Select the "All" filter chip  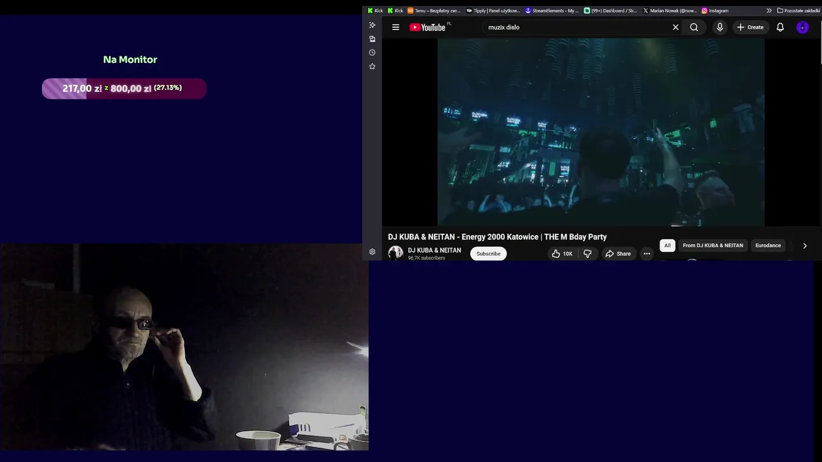667,245
